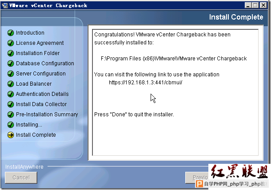
Task: Click the Press "Done" to quit text
Action: pos(134,115)
